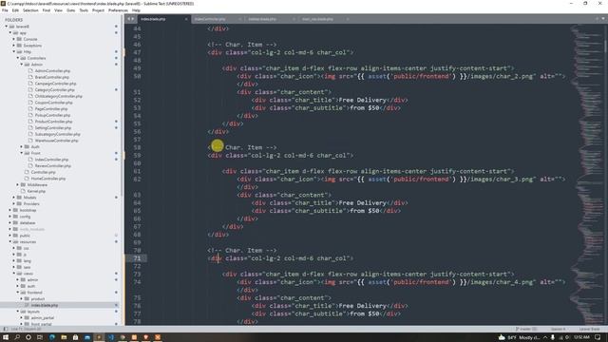Expand the Models folder
The image size is (608, 342).
pos(14,198)
